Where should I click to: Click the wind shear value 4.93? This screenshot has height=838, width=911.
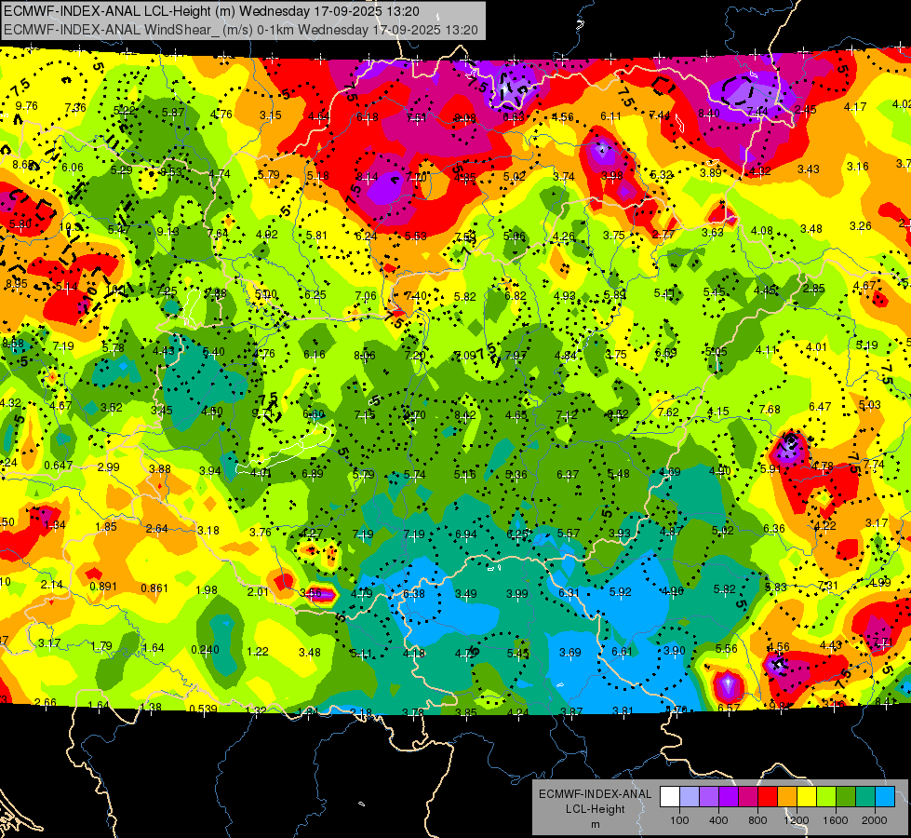click(x=565, y=295)
